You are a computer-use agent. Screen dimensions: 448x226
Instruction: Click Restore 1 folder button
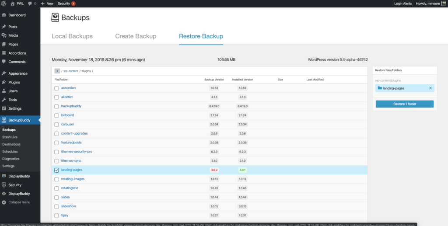pyautogui.click(x=405, y=104)
